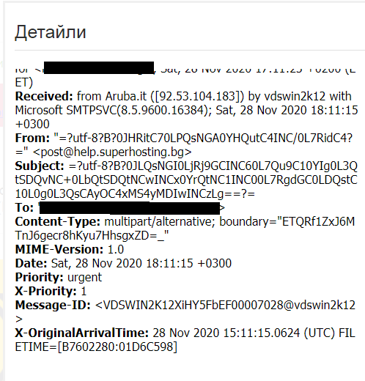365x381 pixels.
Task: Click the Message-ID header label
Action: [x=53, y=306]
